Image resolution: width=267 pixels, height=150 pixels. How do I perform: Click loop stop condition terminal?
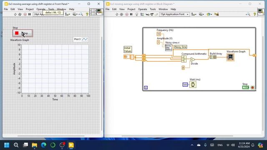[x=252, y=87]
